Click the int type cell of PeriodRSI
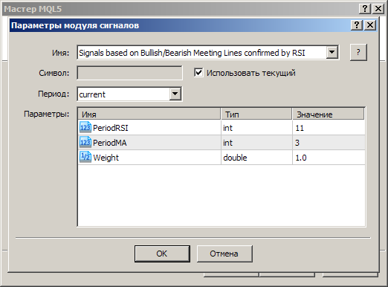Image resolution: width=388 pixels, height=287 pixels. click(x=256, y=128)
